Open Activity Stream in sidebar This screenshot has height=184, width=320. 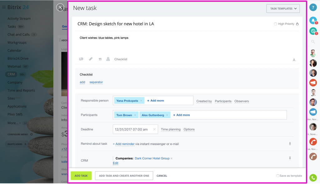[x=19, y=18]
